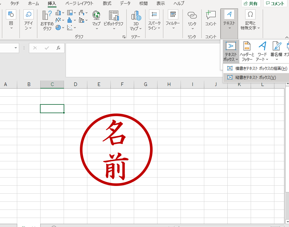Insert a pie or doughnut chart

[x=58, y=27]
